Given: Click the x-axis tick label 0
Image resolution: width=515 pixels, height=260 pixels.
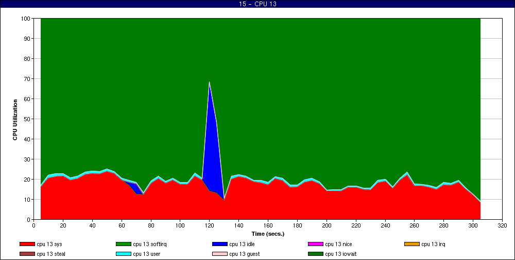Looking at the screenshot, I should point(33,226).
